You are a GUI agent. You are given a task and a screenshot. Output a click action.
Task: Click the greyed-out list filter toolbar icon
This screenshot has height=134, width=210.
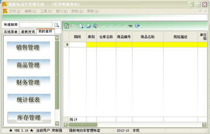(x=73, y=26)
